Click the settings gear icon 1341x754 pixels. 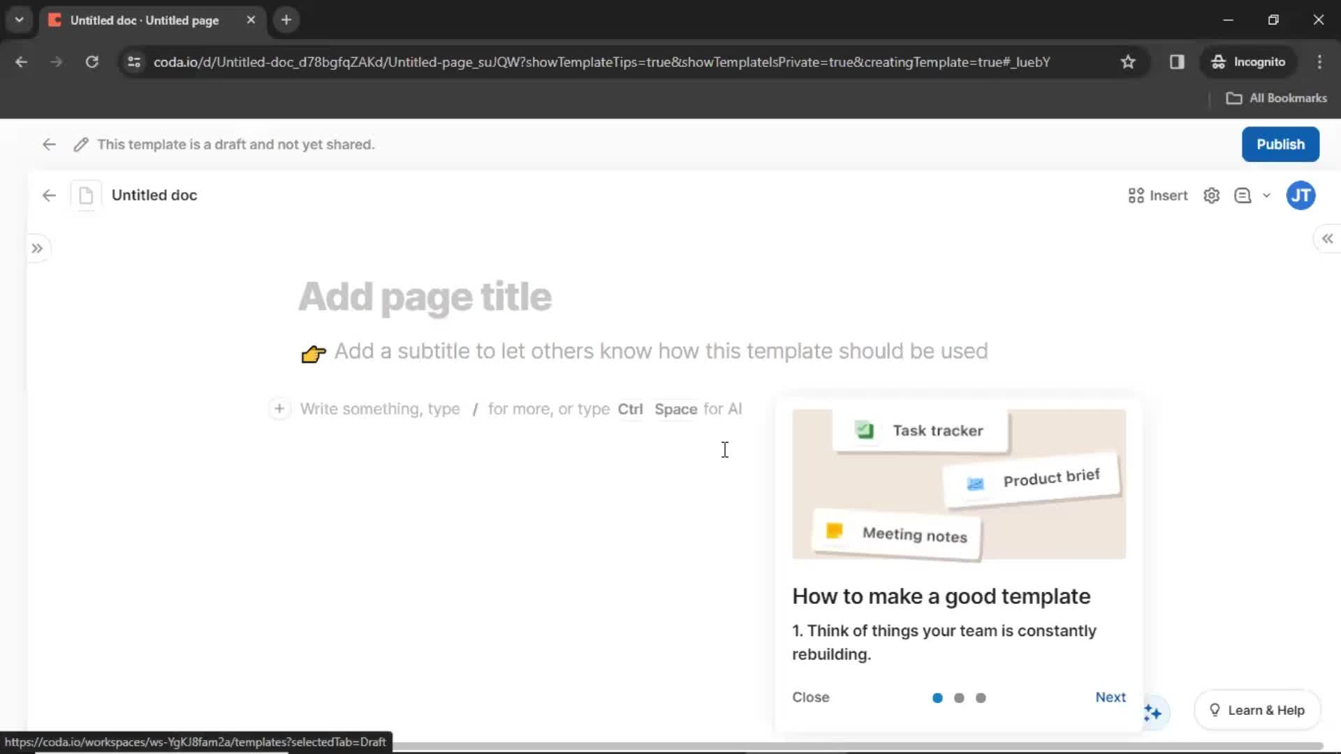tap(1212, 195)
